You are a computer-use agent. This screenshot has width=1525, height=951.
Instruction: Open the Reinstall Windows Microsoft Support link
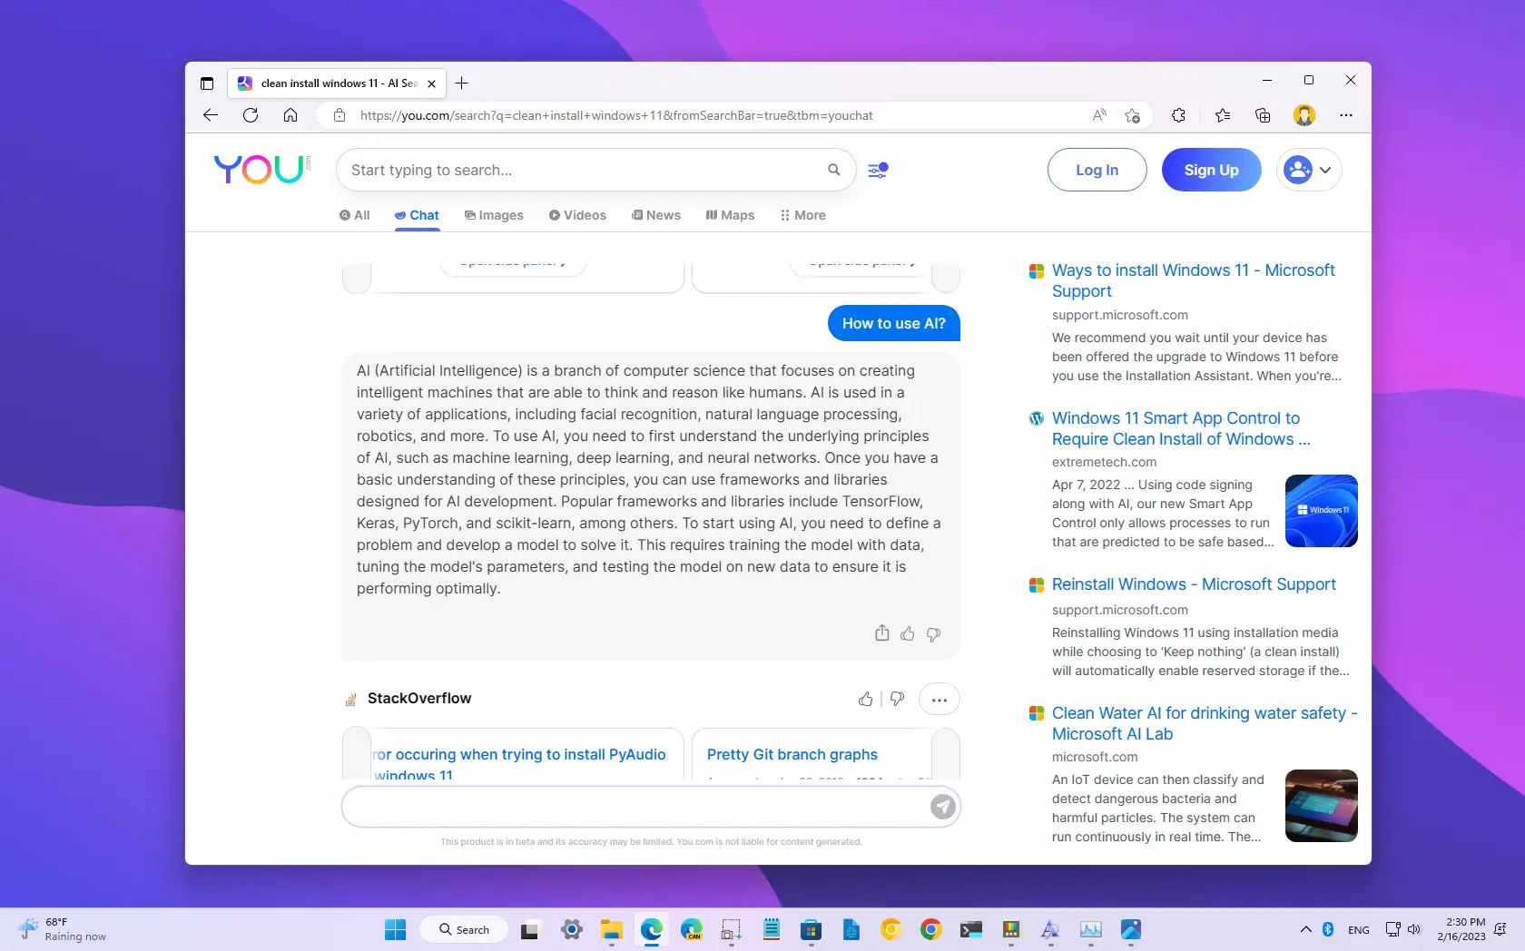coord(1194,584)
